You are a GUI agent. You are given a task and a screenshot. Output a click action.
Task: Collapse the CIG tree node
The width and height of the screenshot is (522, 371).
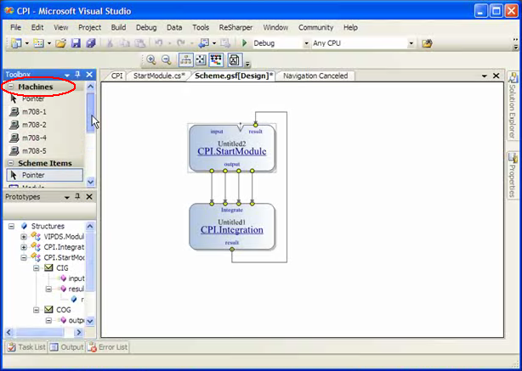click(x=37, y=268)
